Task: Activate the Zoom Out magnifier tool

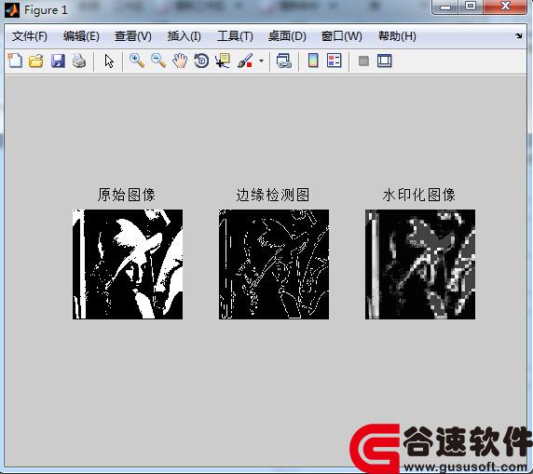Action: (x=158, y=61)
